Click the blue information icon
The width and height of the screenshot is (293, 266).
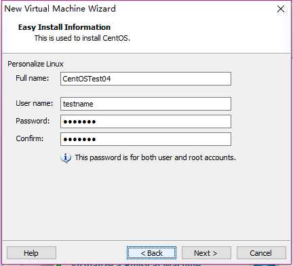click(x=66, y=157)
